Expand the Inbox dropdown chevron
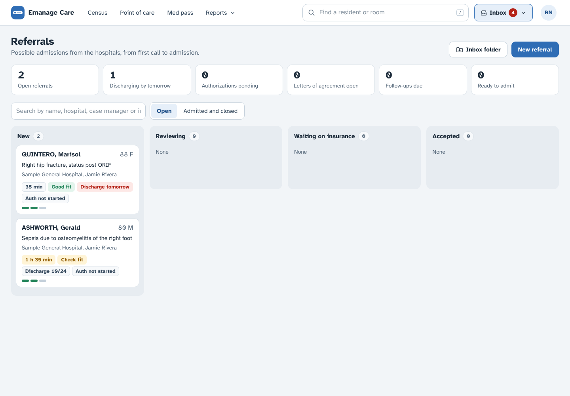The height and width of the screenshot is (396, 570). [523, 13]
